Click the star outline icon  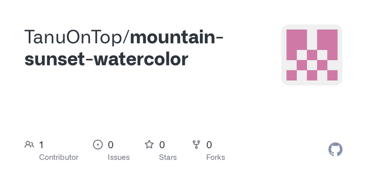click(x=149, y=144)
